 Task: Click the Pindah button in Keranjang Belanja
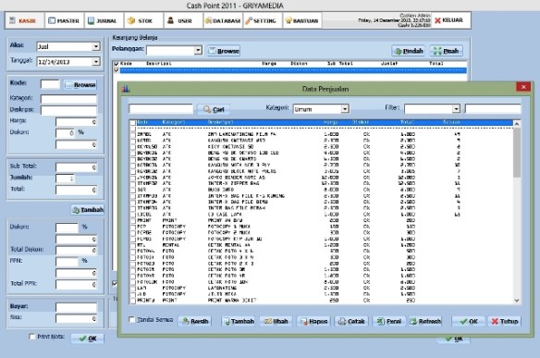click(409, 51)
